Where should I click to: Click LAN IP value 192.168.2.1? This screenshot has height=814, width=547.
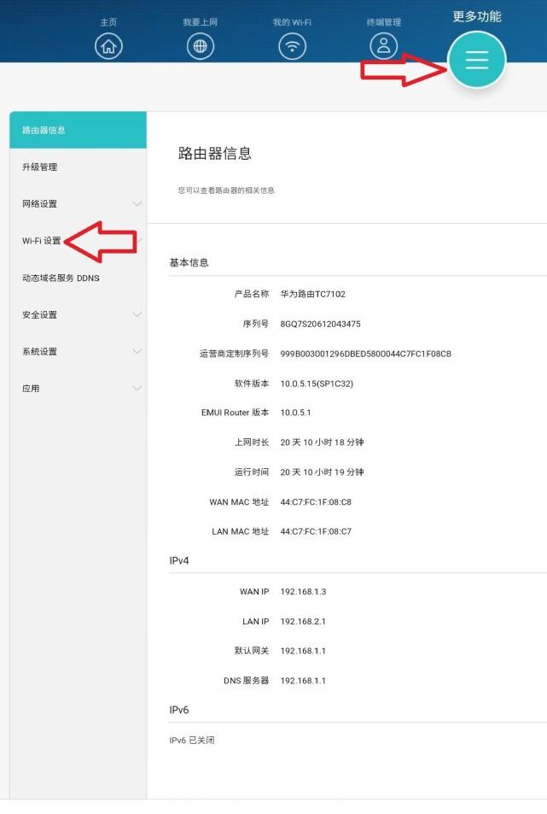coord(303,622)
